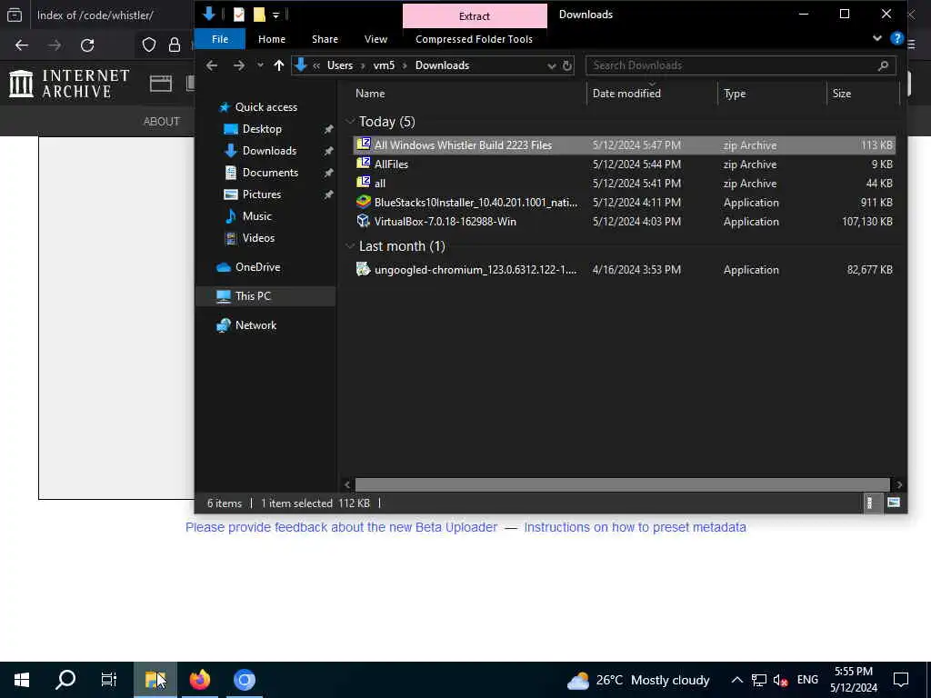Click the site security padlock icon
The width and height of the screenshot is (931, 698).
pos(174,45)
